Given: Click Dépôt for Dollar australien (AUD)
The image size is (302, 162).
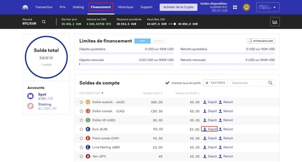Looking at the screenshot, I should pyautogui.click(x=210, y=102).
